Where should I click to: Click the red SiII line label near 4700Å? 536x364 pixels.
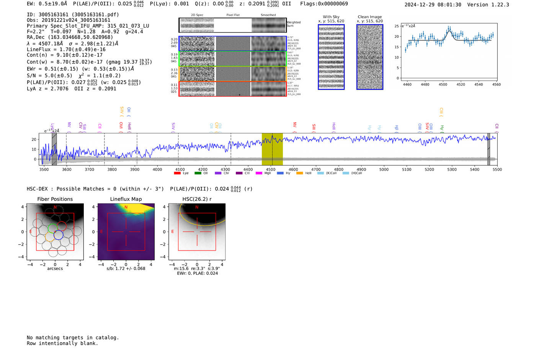click(314, 128)
